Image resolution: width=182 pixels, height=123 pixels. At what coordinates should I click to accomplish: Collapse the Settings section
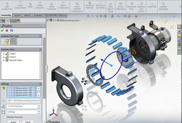[x=40, y=84]
